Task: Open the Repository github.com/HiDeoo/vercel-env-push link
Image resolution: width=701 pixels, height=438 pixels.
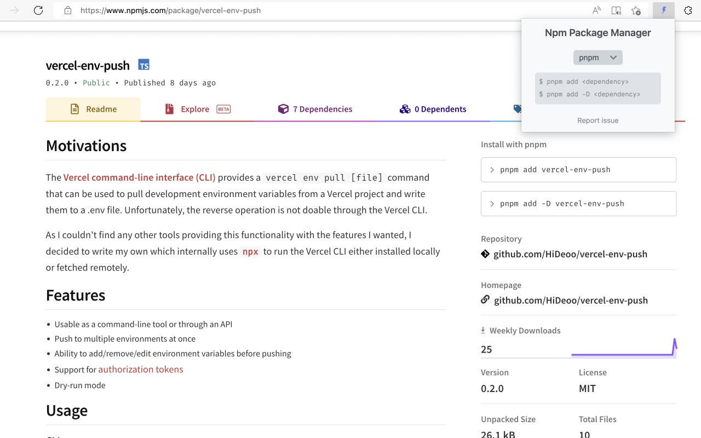Action: point(570,254)
